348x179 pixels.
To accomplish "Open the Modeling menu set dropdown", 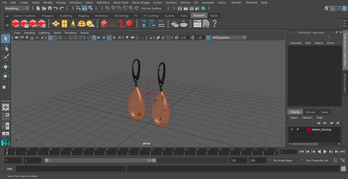I will tap(17, 8).
